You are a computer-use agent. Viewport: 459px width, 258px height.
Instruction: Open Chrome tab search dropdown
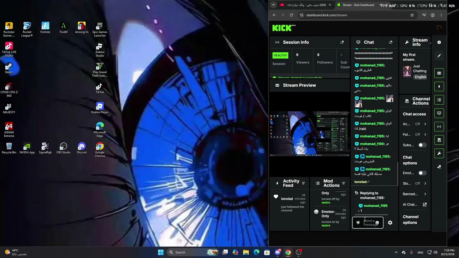[x=274, y=5]
